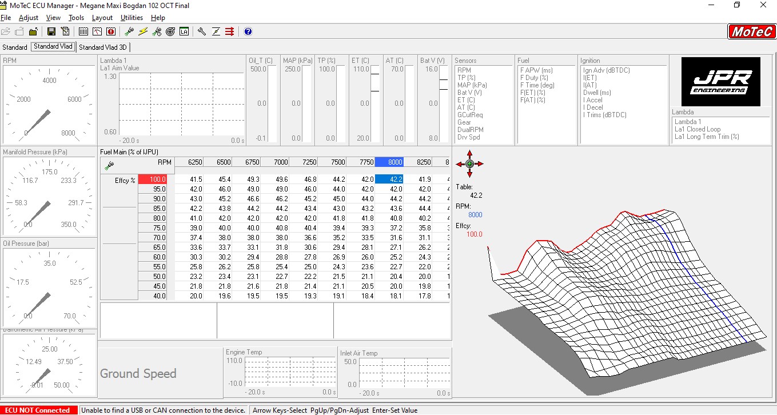Select La1 Long Term Trim (%) entry
This screenshot has width=777, height=415.
click(706, 137)
